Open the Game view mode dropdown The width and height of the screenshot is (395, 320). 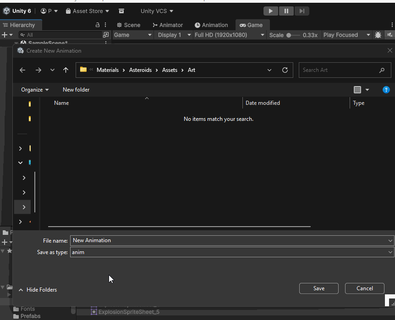[x=132, y=35]
